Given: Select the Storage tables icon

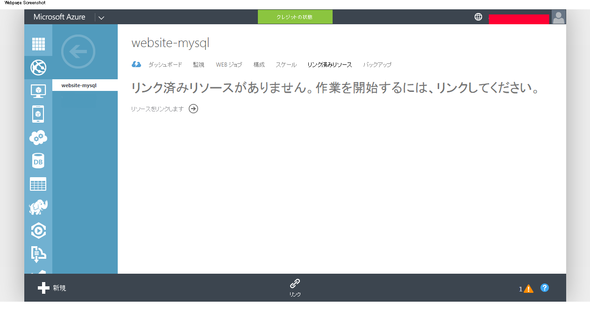Looking at the screenshot, I should [38, 184].
